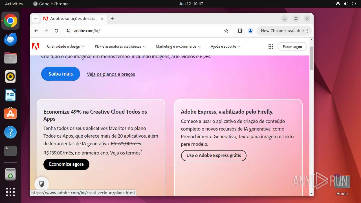The width and height of the screenshot is (361, 203).
Task: View site information icon in address bar
Action: point(69,31)
